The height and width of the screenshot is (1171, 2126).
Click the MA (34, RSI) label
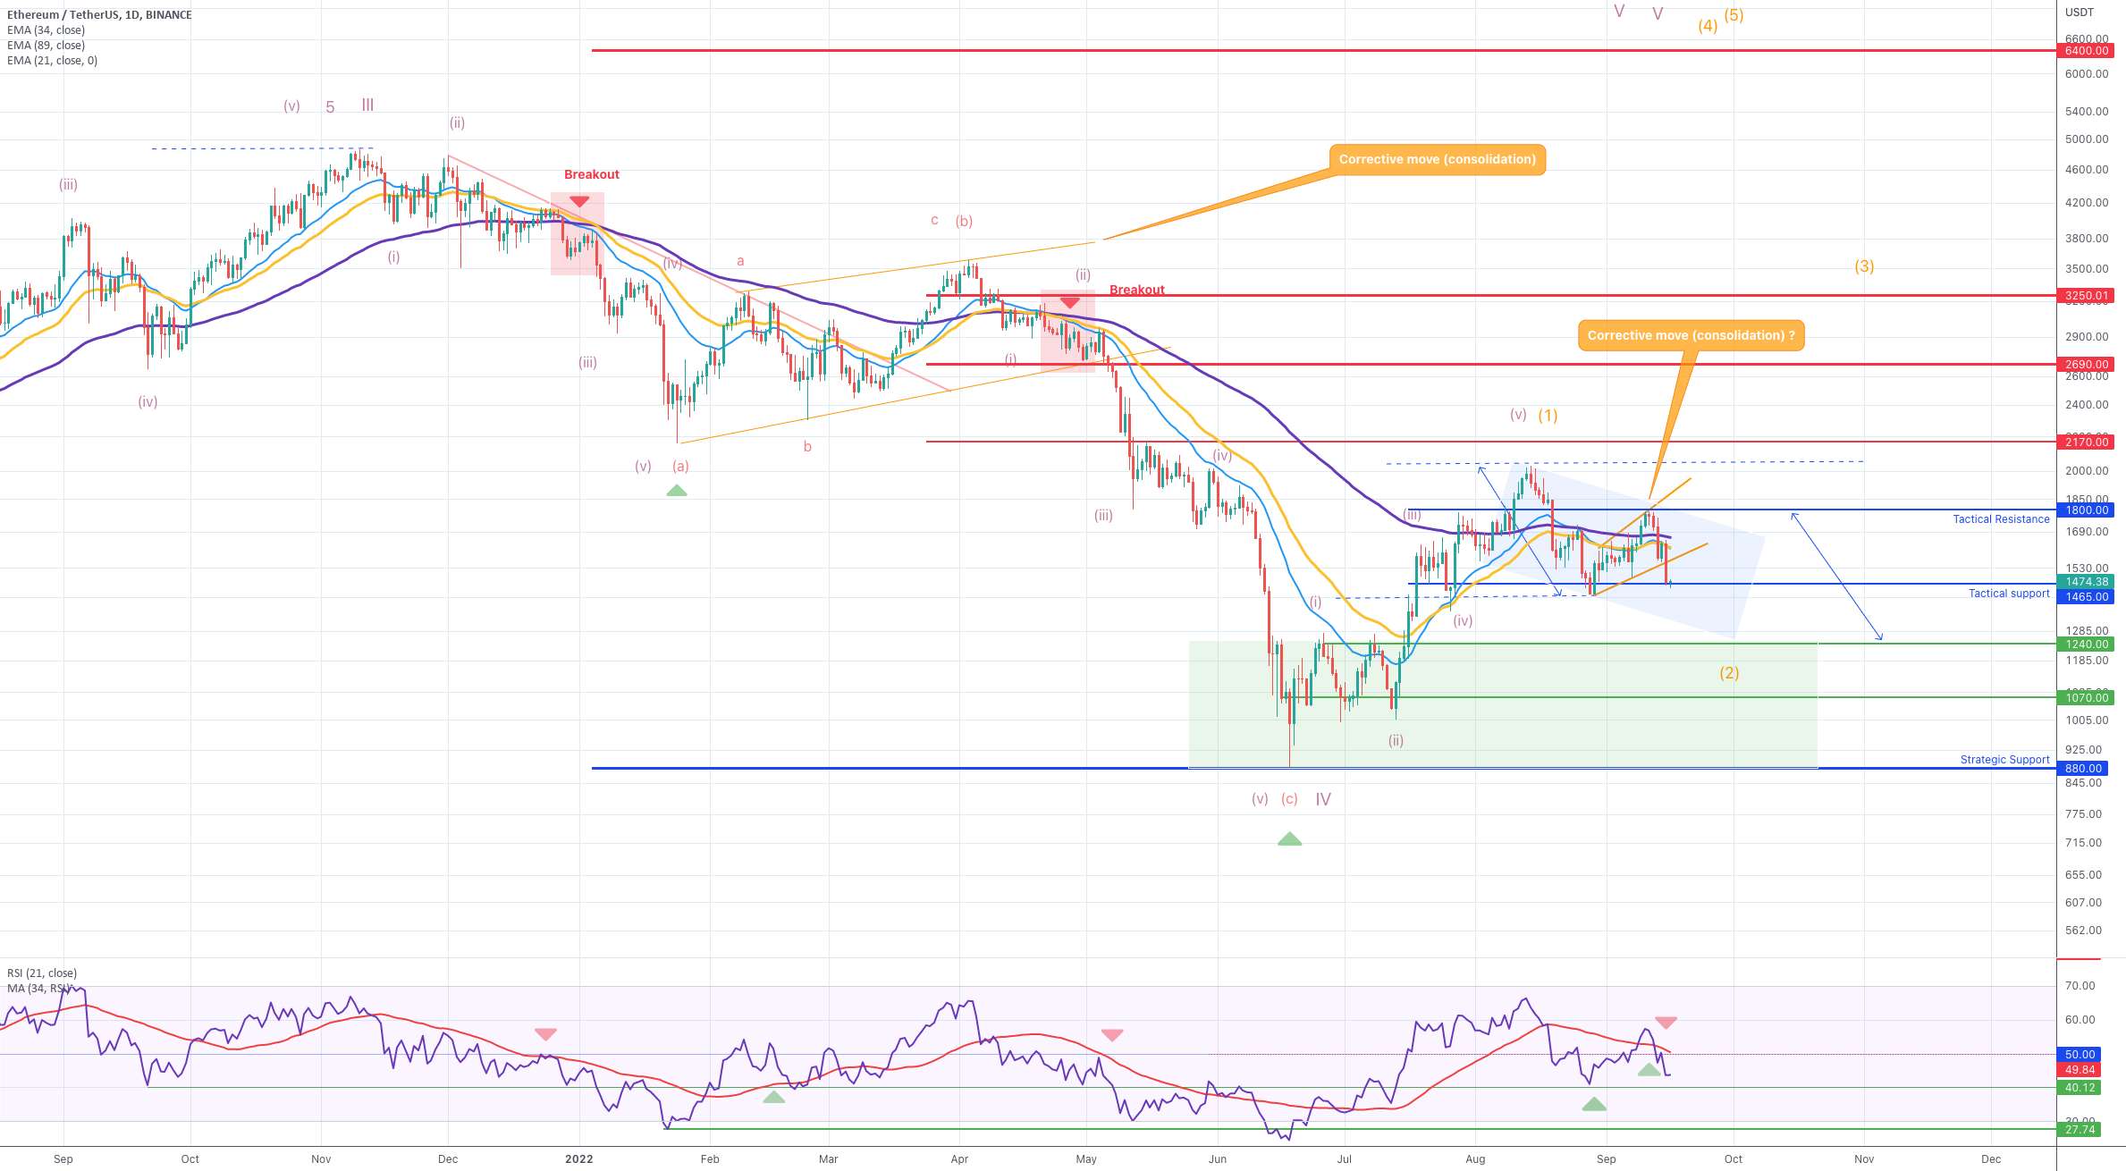coord(39,989)
